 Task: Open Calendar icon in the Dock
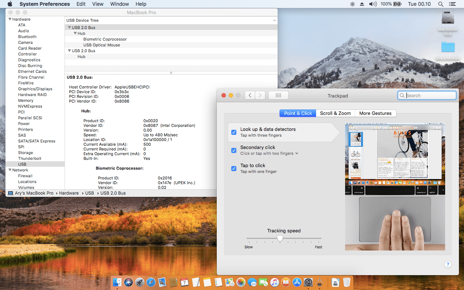click(185, 282)
